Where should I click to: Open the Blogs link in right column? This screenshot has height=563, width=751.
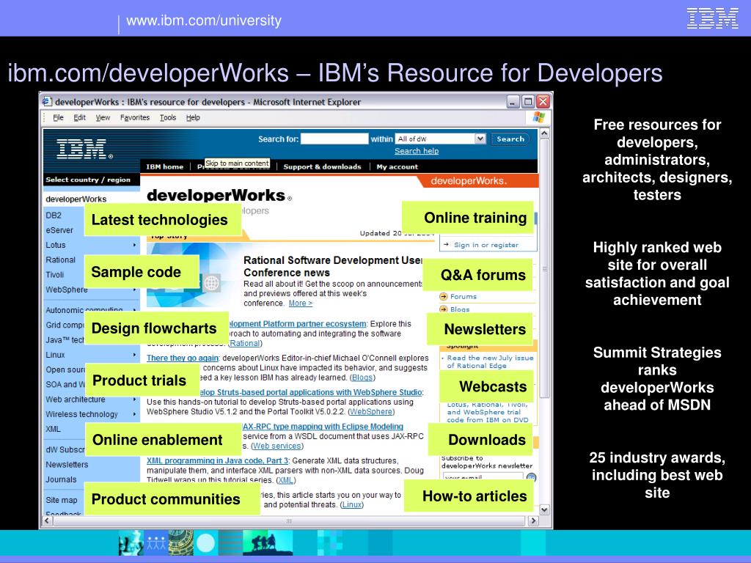[460, 309]
